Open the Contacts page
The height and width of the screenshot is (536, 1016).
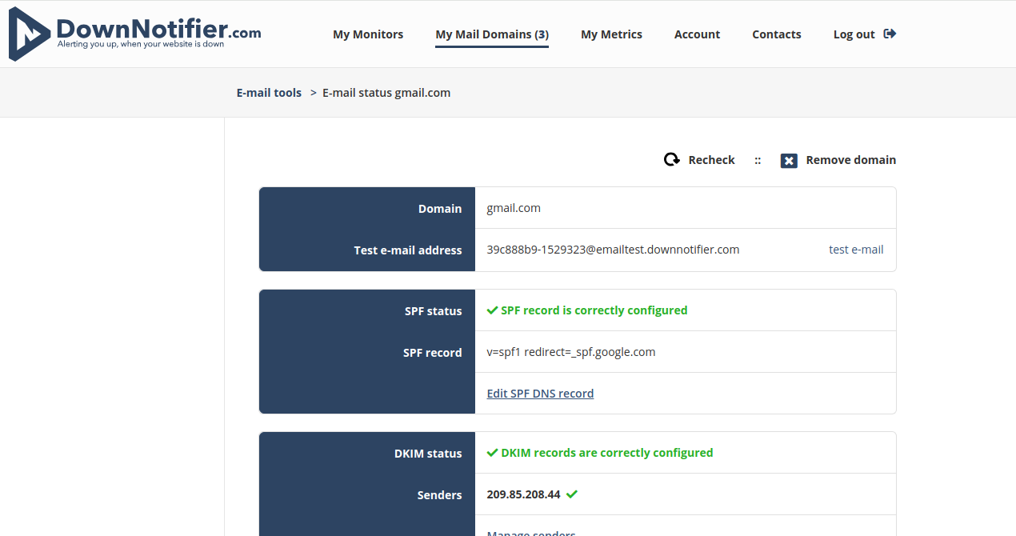[777, 34]
